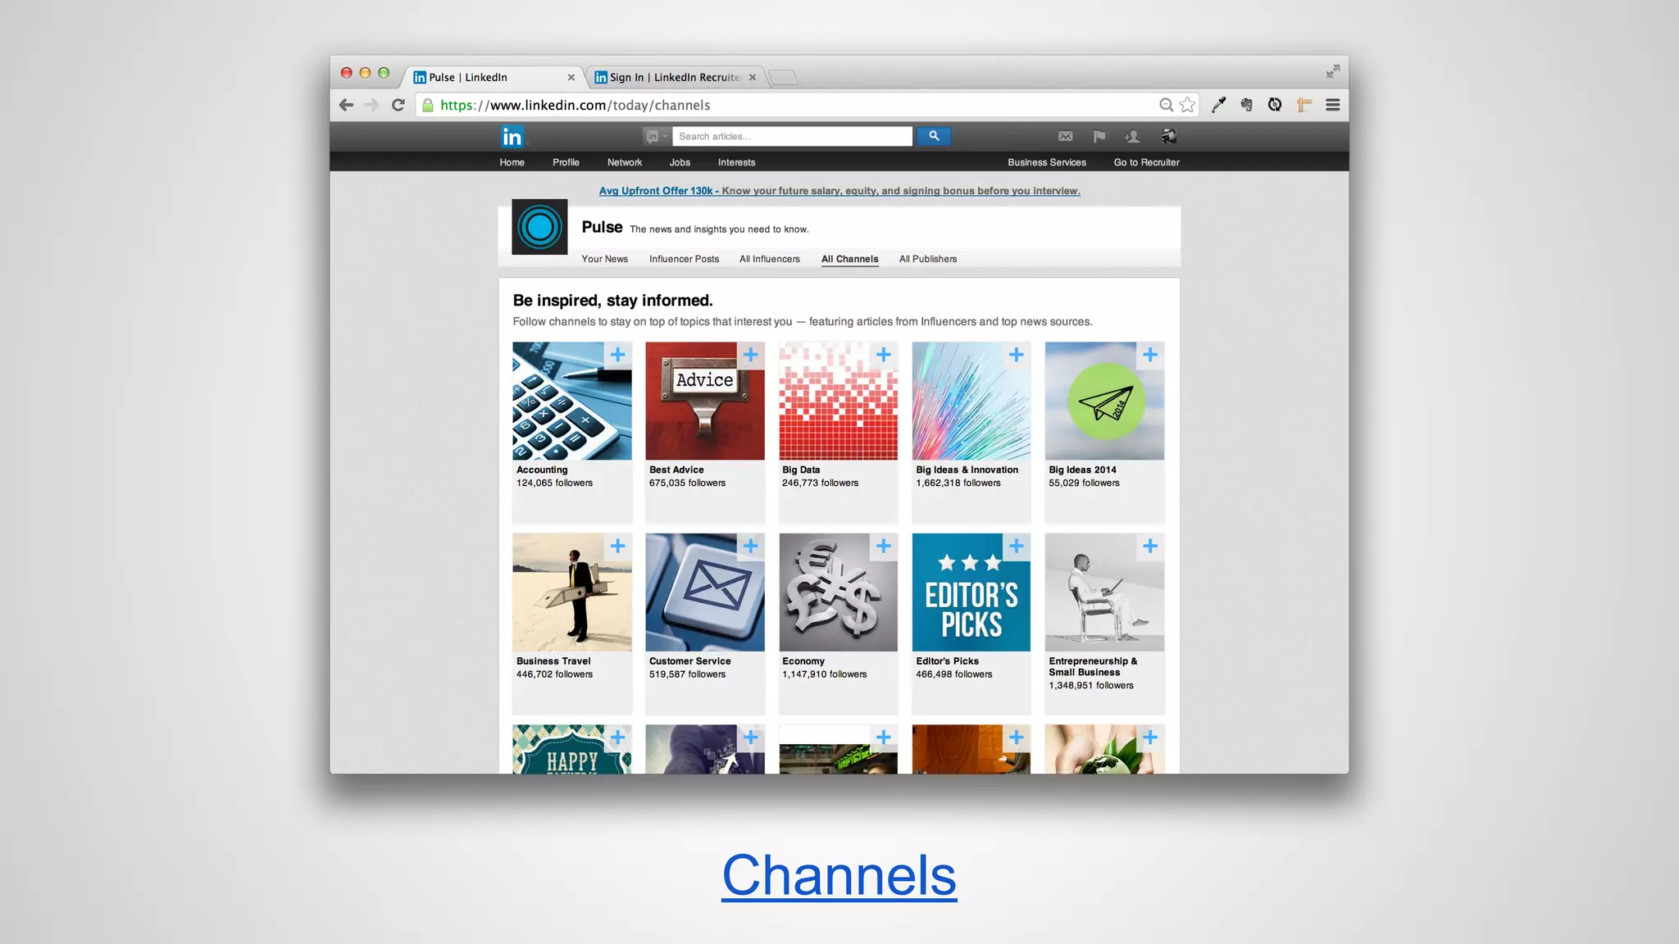This screenshot has width=1679, height=944.
Task: Switch to All Influencers tab
Action: [770, 259]
